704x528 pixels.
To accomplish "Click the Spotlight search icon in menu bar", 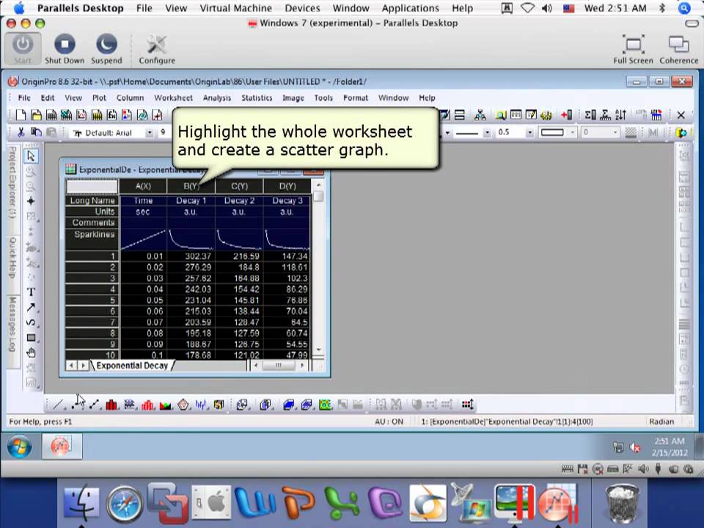I will coord(683,8).
